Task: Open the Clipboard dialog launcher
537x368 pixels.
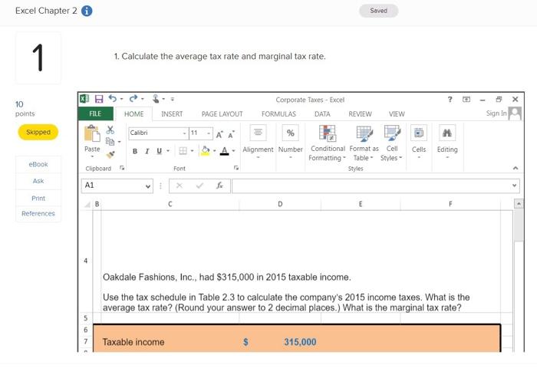Action: [x=122, y=168]
